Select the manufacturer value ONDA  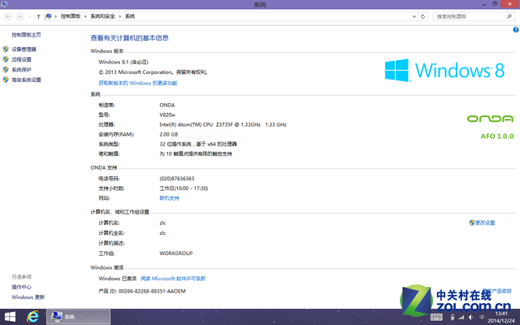[167, 105]
